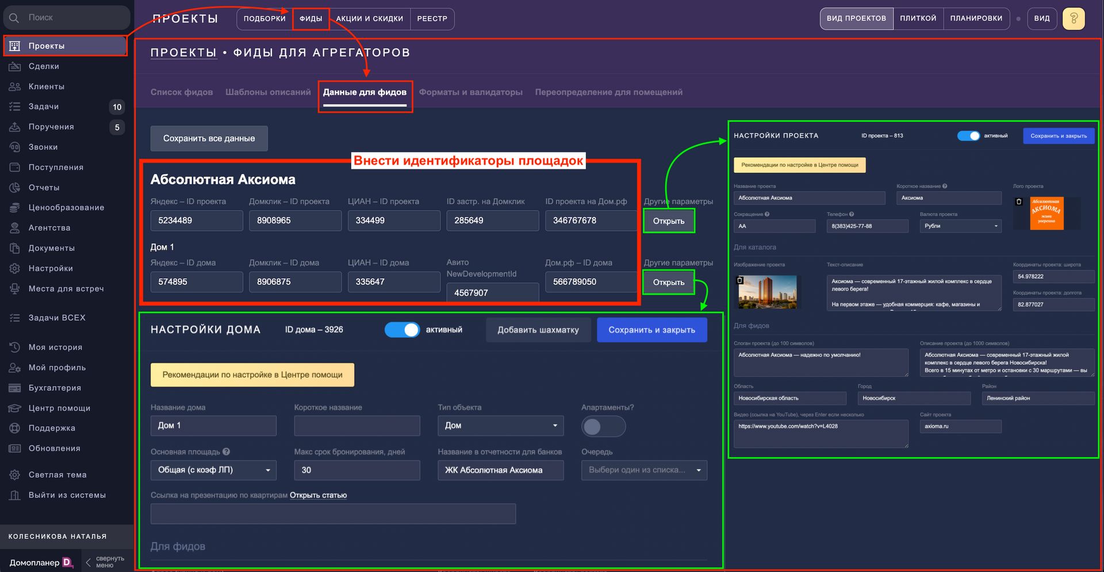Toggle the project активный switch
Image resolution: width=1104 pixels, height=572 pixels.
[x=968, y=136]
